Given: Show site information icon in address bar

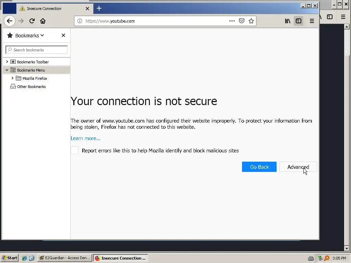Looking at the screenshot, I should coord(80,21).
